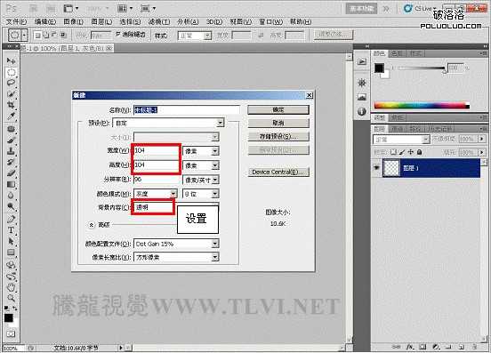Open the Background Contents (背景内容) dropdown

point(176,207)
